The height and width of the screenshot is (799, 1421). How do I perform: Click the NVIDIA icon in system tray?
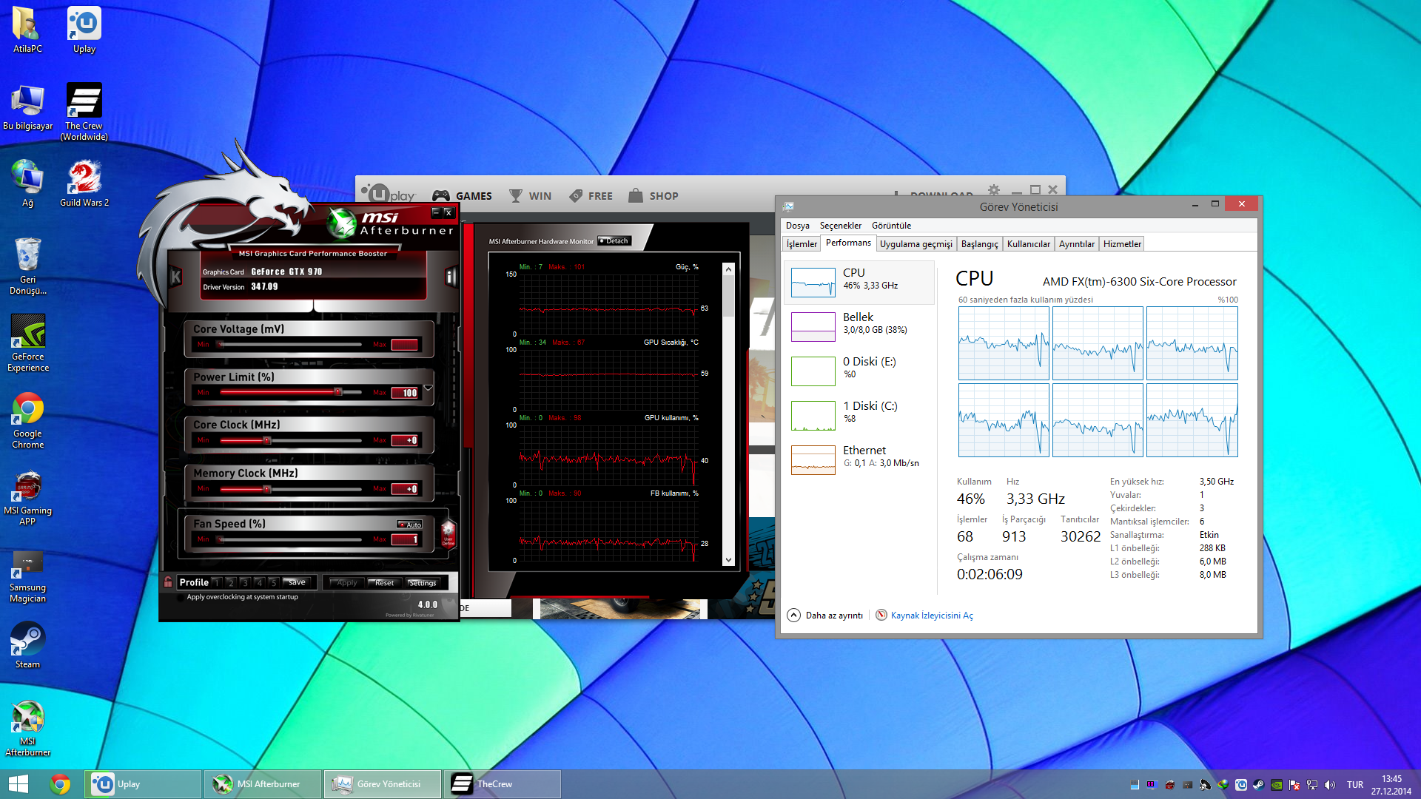point(1276,785)
